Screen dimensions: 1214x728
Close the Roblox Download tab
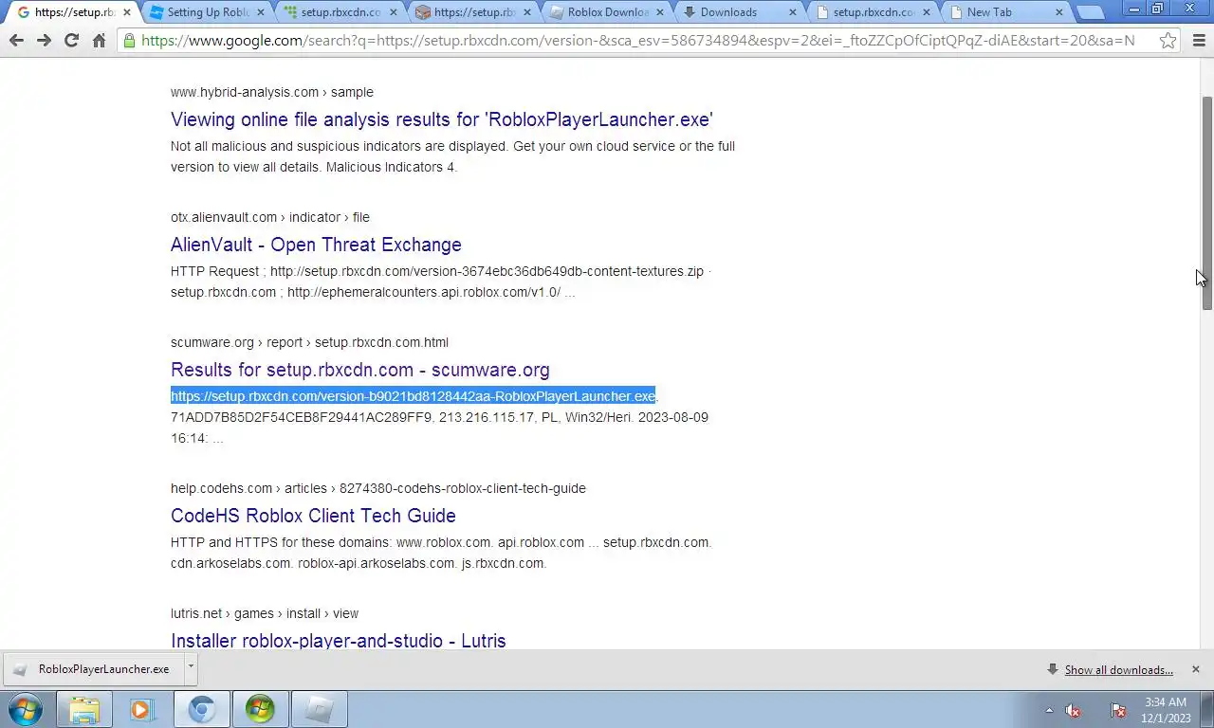point(659,12)
